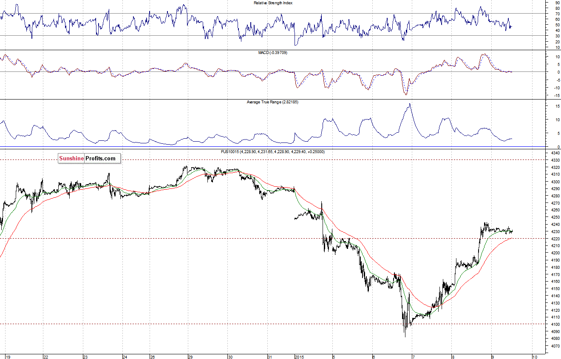Click date label 26 on time axis

(153, 357)
